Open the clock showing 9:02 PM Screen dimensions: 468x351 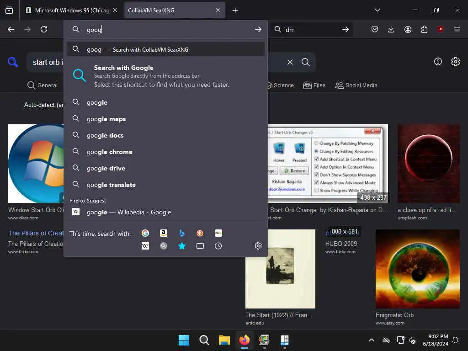(436, 340)
